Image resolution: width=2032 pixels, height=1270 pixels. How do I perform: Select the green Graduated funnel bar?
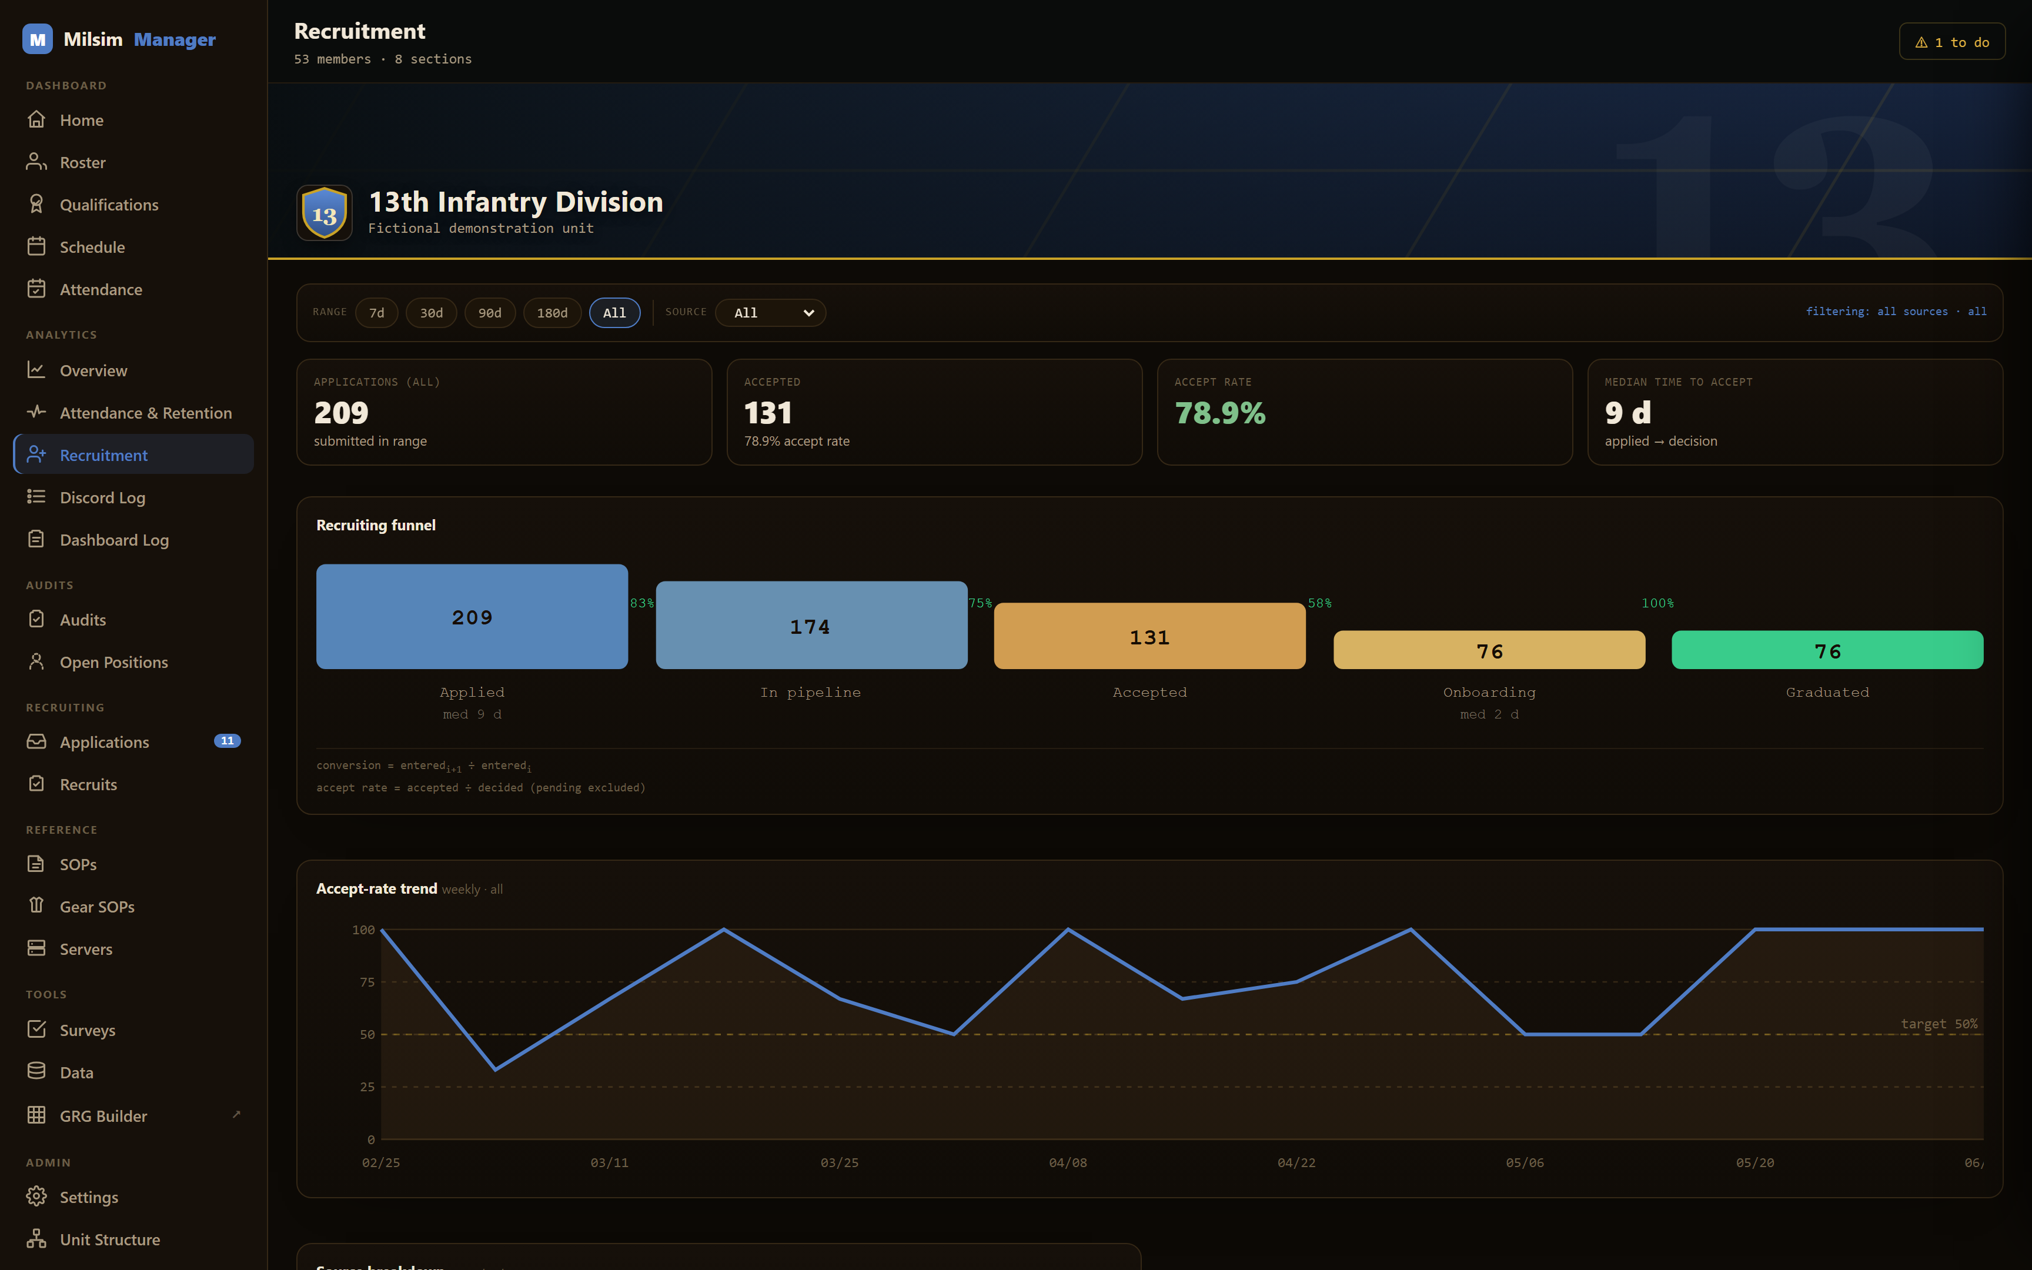pos(1827,650)
